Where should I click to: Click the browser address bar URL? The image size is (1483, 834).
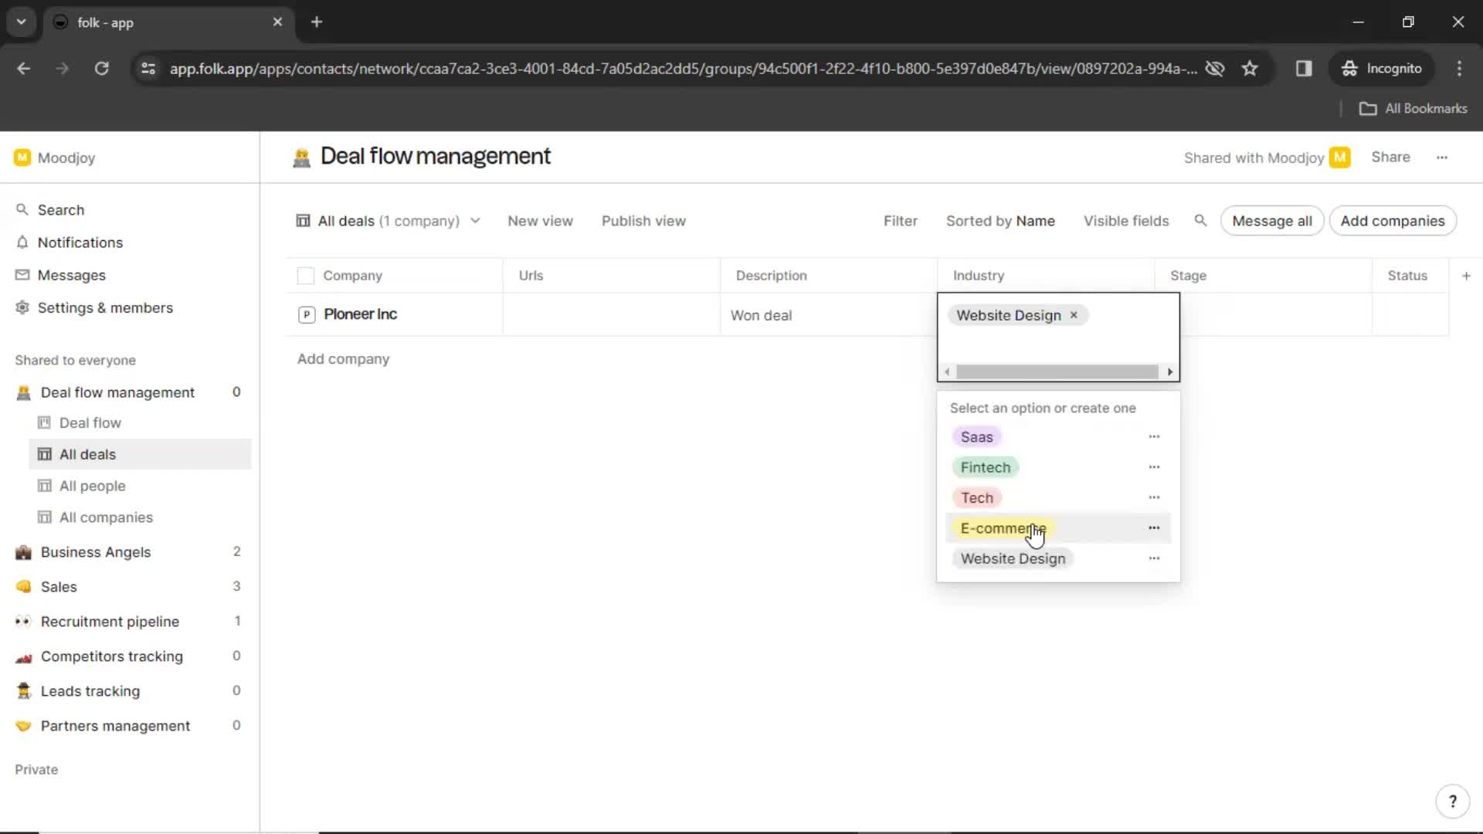(x=683, y=69)
